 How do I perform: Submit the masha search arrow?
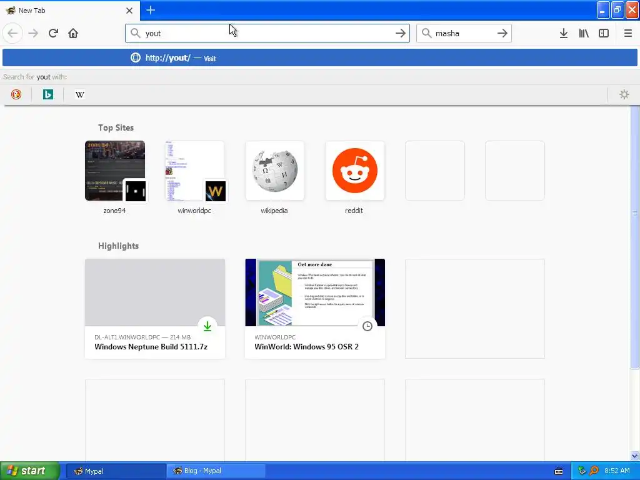pos(502,33)
